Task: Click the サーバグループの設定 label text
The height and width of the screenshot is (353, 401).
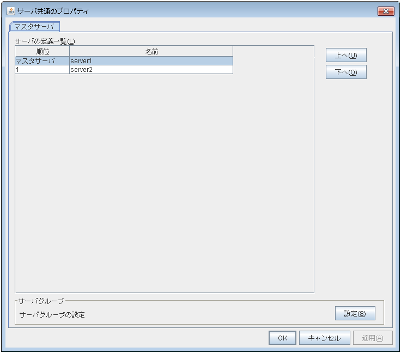Action: point(52,314)
